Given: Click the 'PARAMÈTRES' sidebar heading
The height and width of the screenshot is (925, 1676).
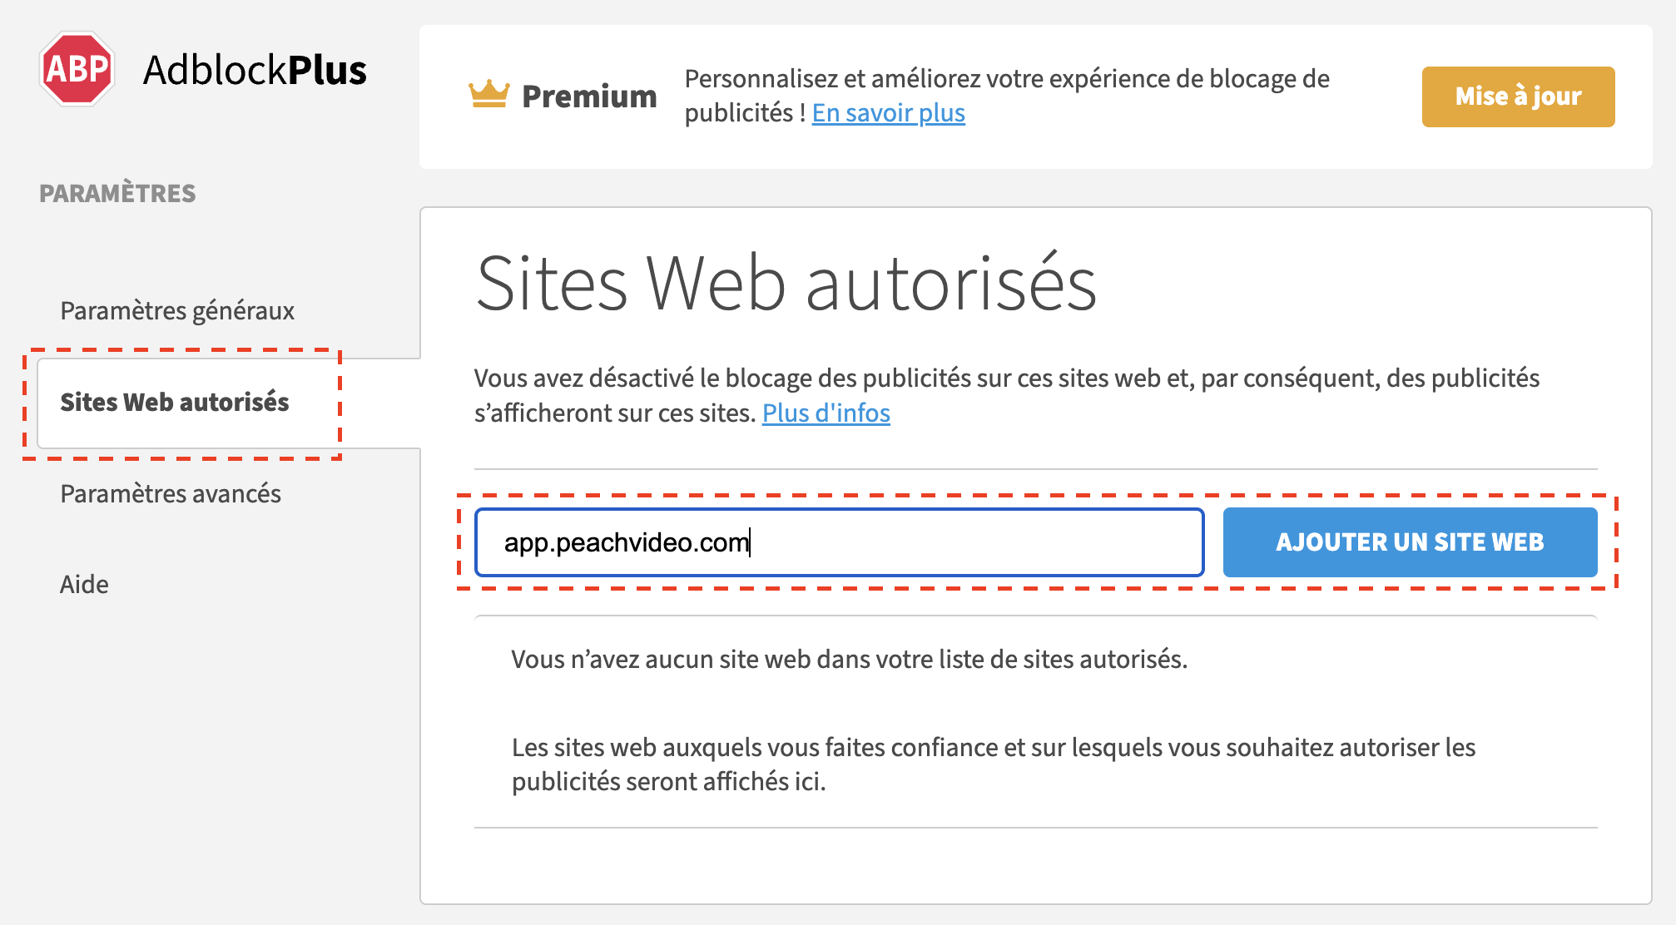Looking at the screenshot, I should [x=117, y=194].
